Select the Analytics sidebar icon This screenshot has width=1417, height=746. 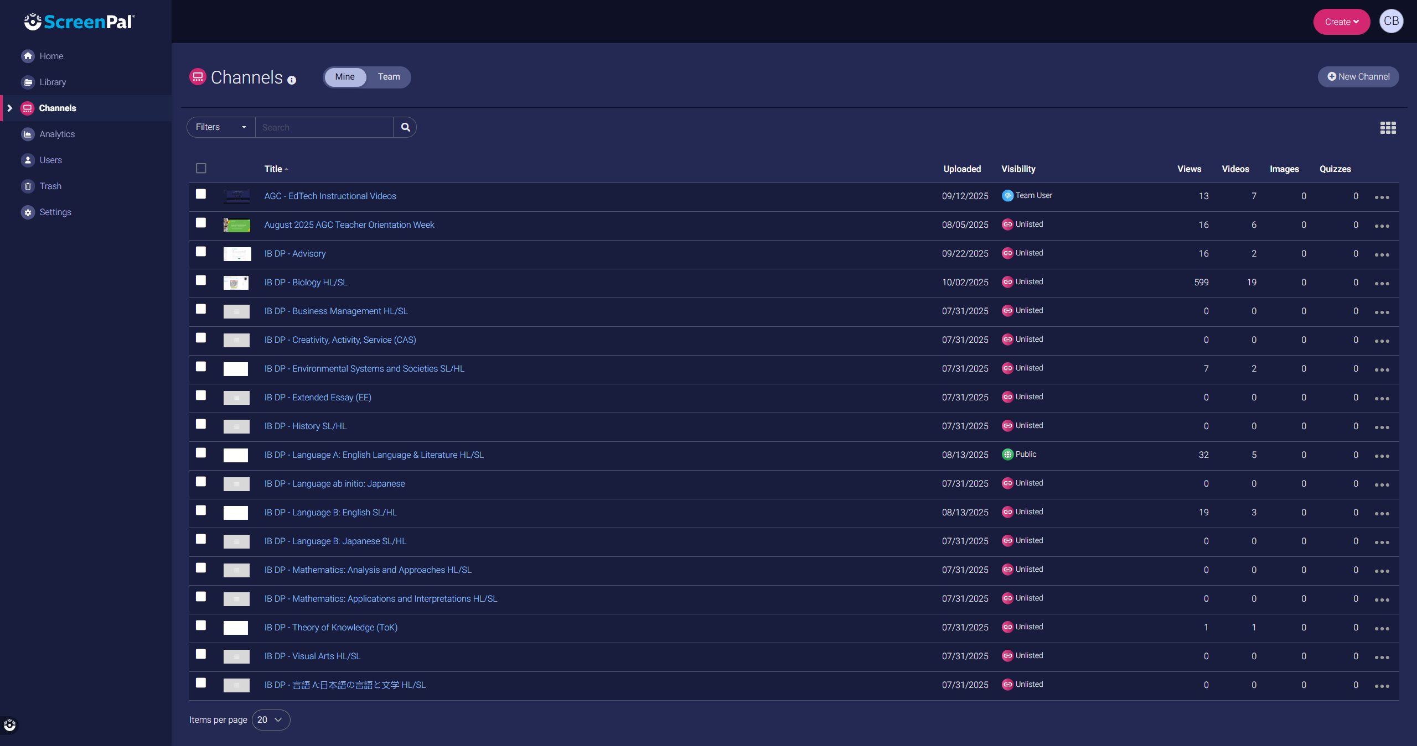coord(27,134)
